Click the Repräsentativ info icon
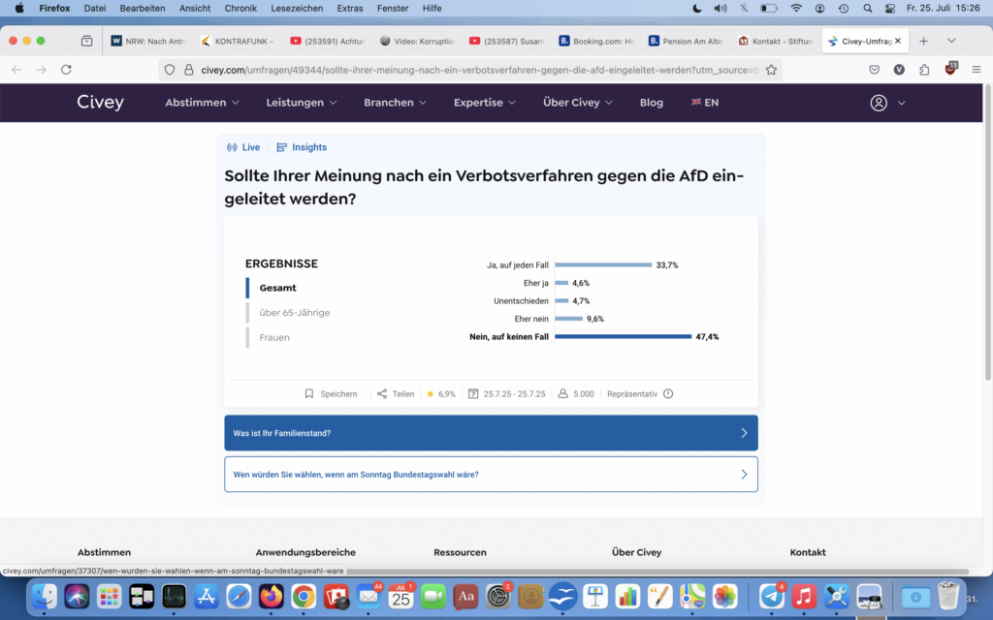This screenshot has height=620, width=993. click(x=668, y=394)
